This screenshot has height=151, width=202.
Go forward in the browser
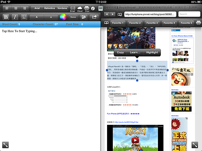[x=112, y=14]
